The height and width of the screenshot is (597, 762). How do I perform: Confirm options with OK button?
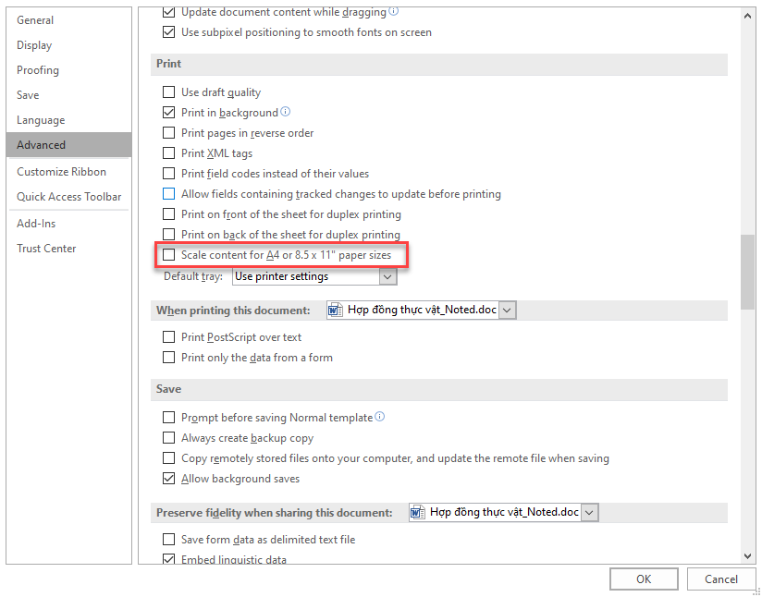click(x=644, y=579)
